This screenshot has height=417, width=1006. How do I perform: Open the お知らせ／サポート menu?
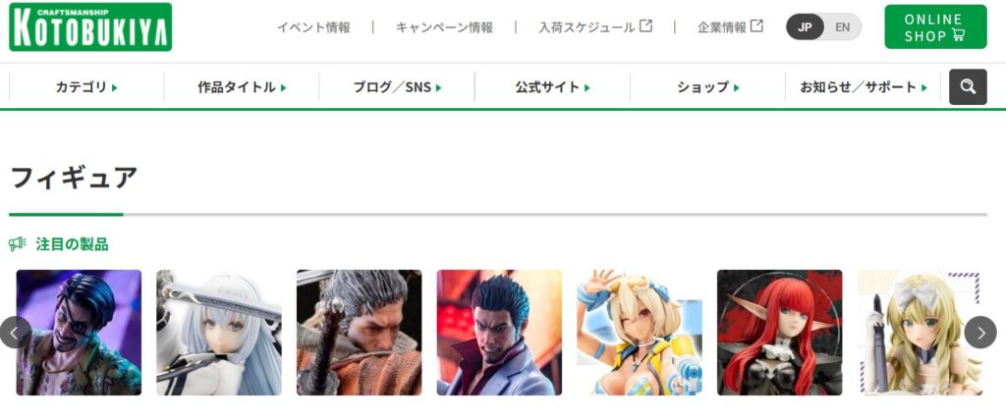point(863,87)
